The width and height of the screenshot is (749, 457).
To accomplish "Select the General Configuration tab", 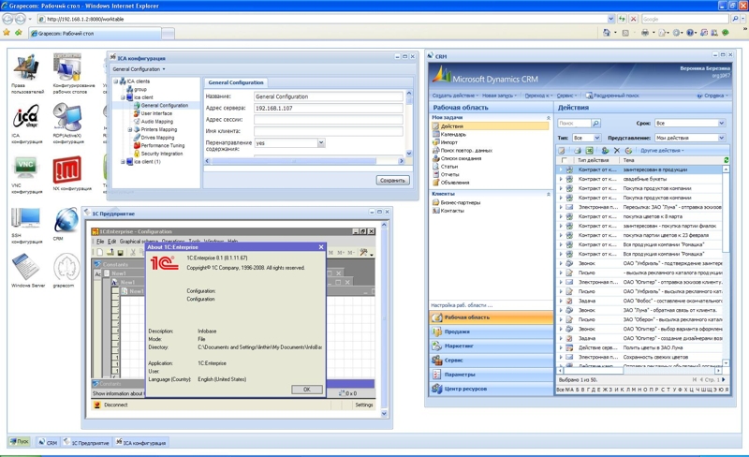I will click(x=236, y=82).
